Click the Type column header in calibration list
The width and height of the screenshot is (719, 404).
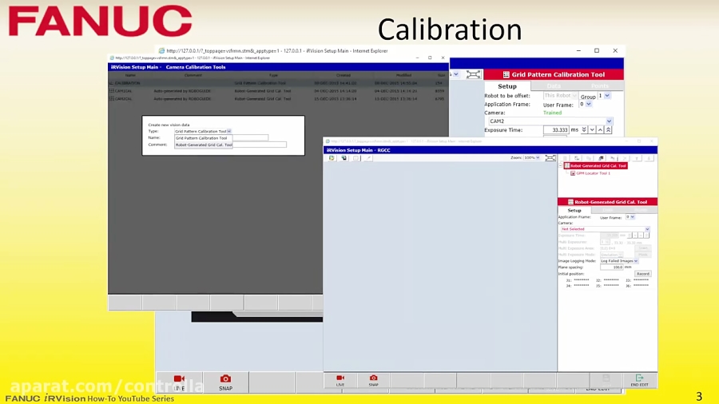pyautogui.click(x=273, y=75)
